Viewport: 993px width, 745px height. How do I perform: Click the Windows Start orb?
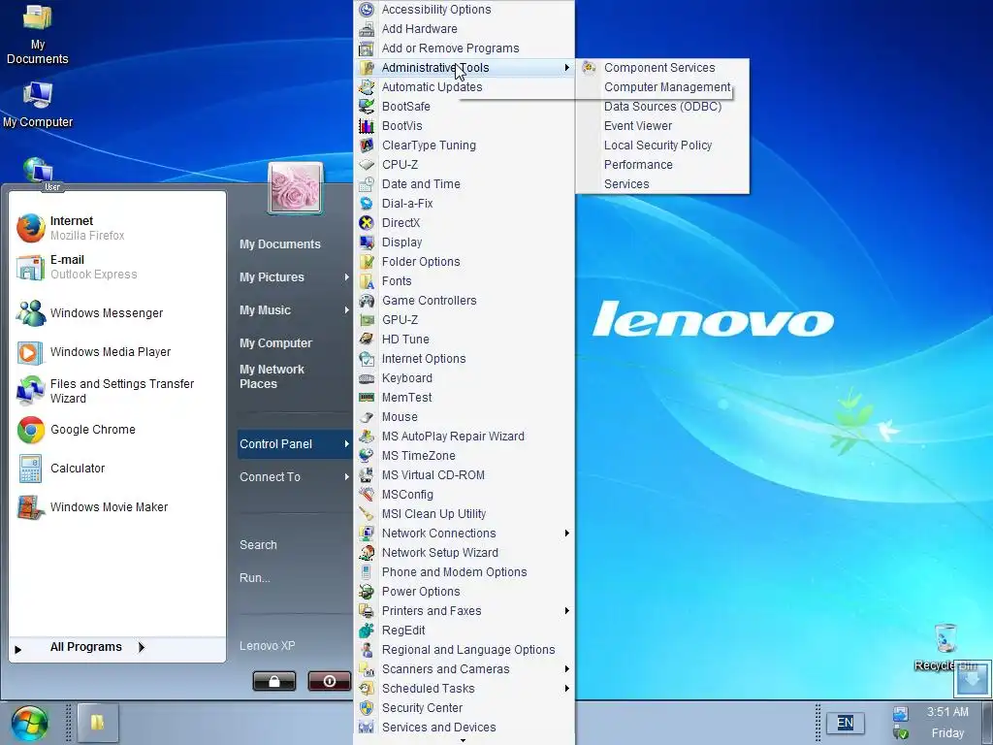[30, 723]
